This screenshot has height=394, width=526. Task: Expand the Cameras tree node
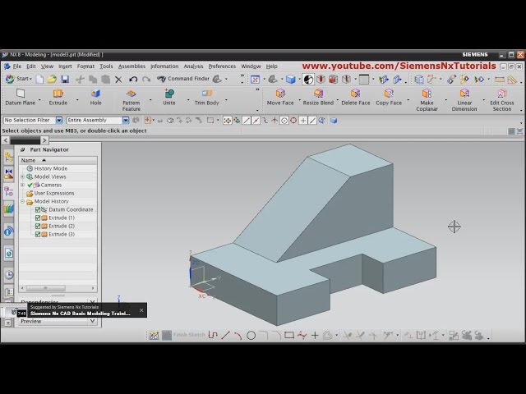22,185
